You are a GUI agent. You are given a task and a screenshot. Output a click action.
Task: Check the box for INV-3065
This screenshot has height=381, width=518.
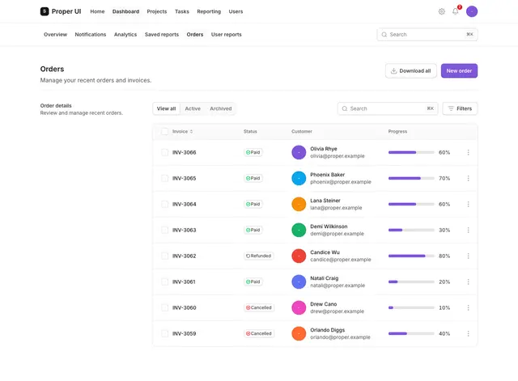(x=164, y=178)
